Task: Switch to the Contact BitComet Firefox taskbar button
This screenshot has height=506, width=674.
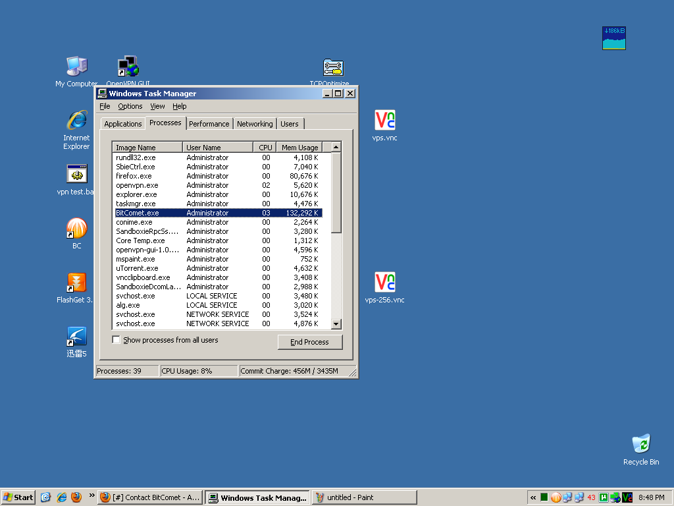Action: tap(150, 497)
